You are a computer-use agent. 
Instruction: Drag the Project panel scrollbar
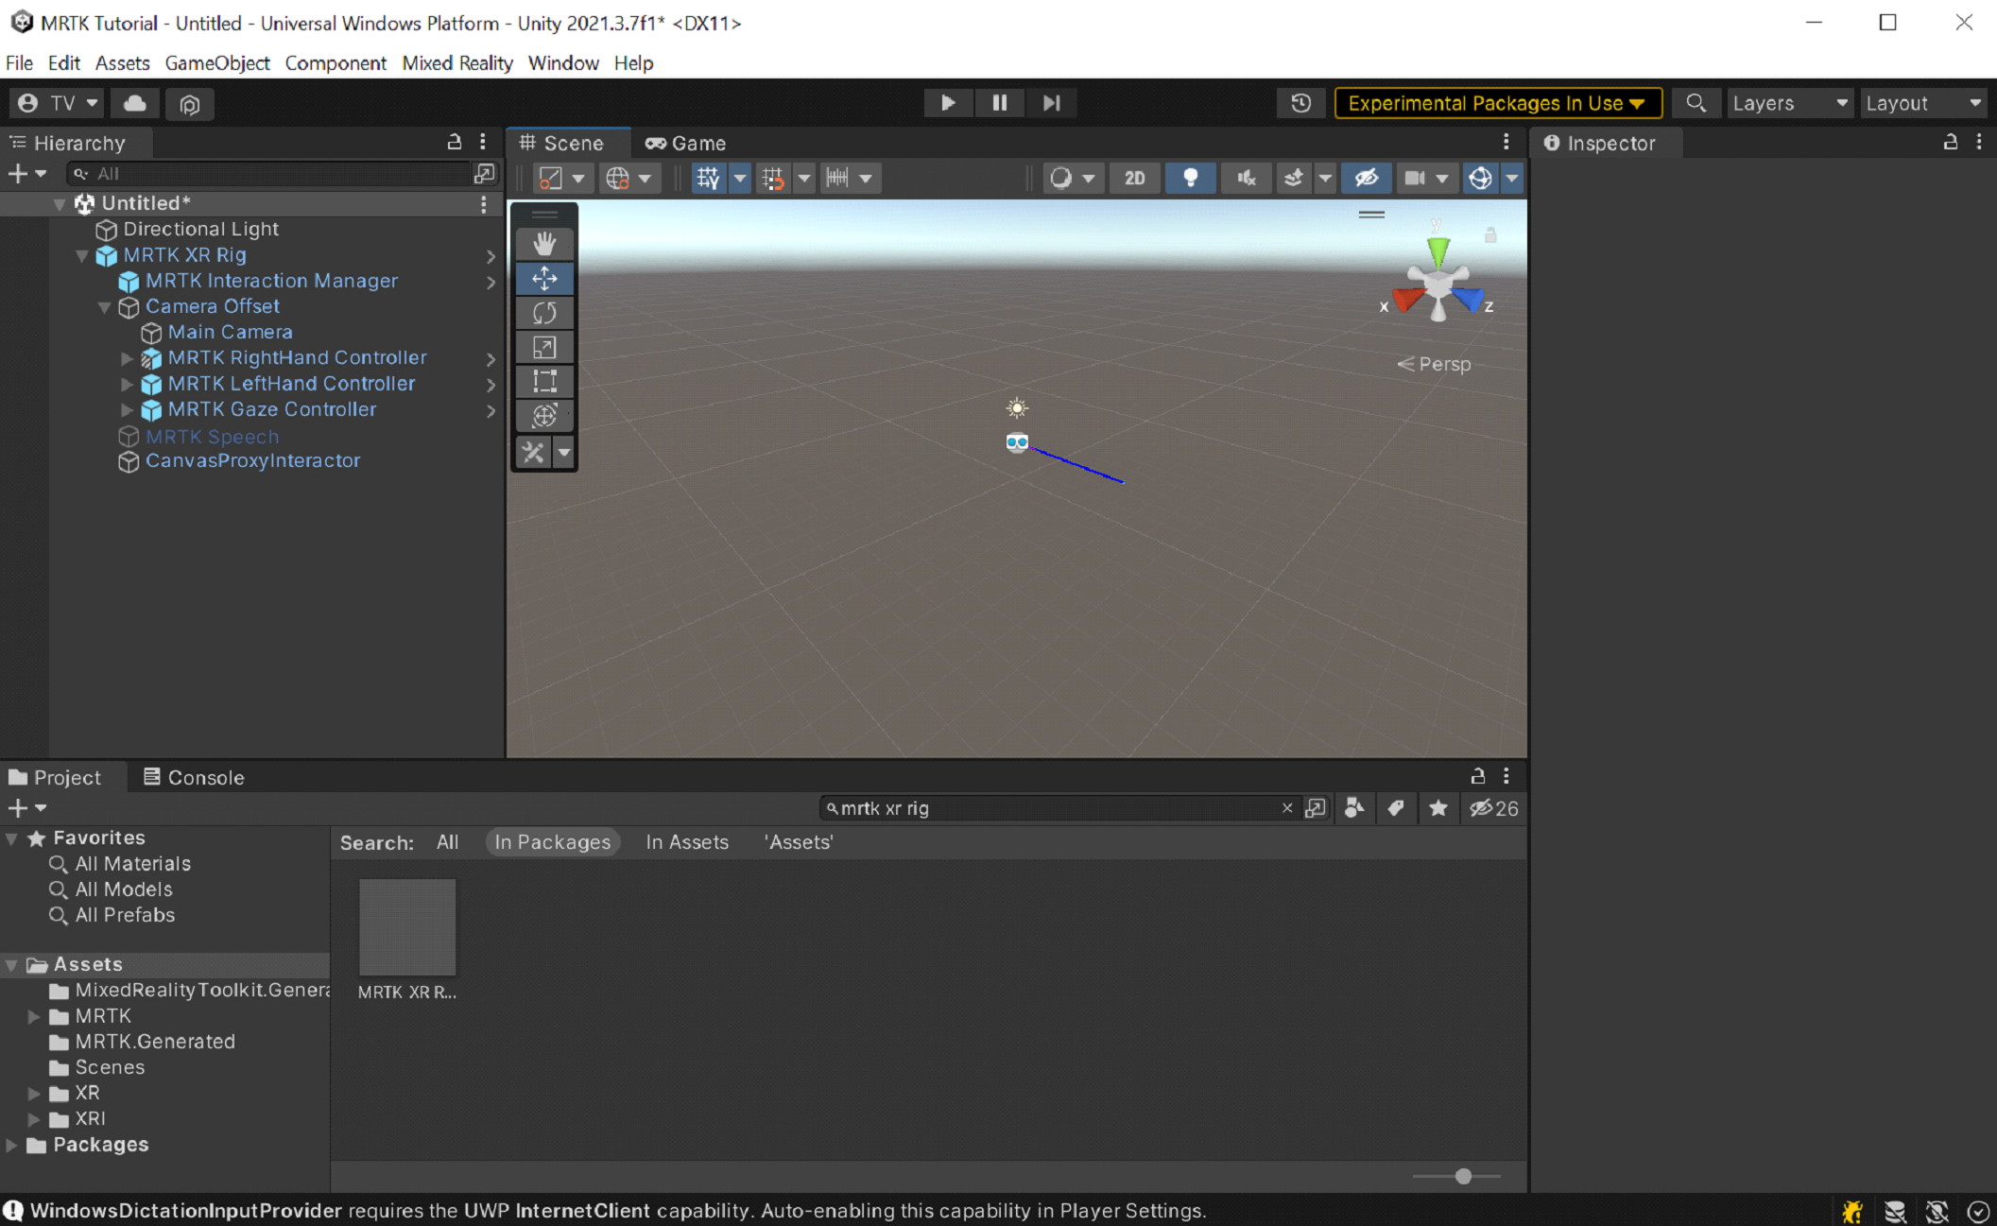click(1462, 1173)
